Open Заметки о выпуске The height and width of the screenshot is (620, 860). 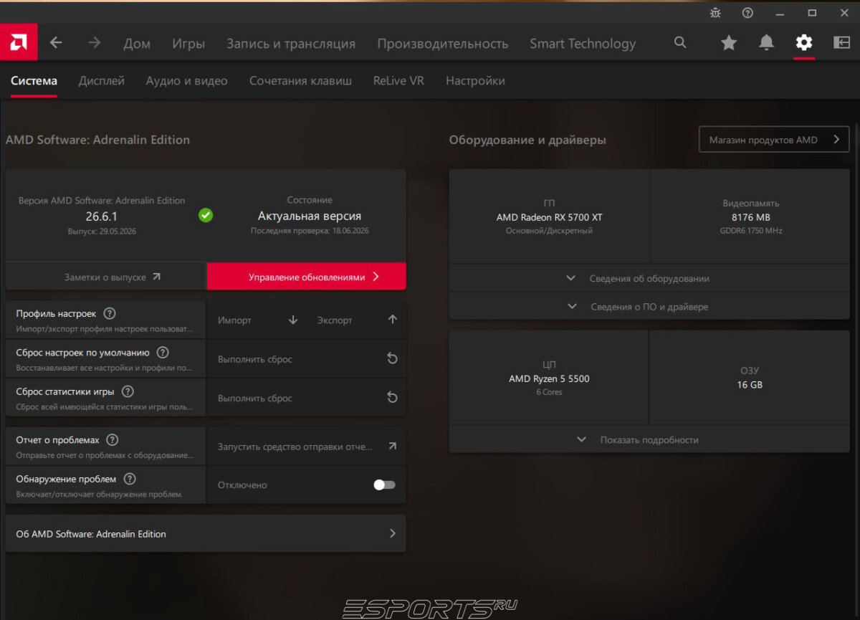tap(106, 277)
